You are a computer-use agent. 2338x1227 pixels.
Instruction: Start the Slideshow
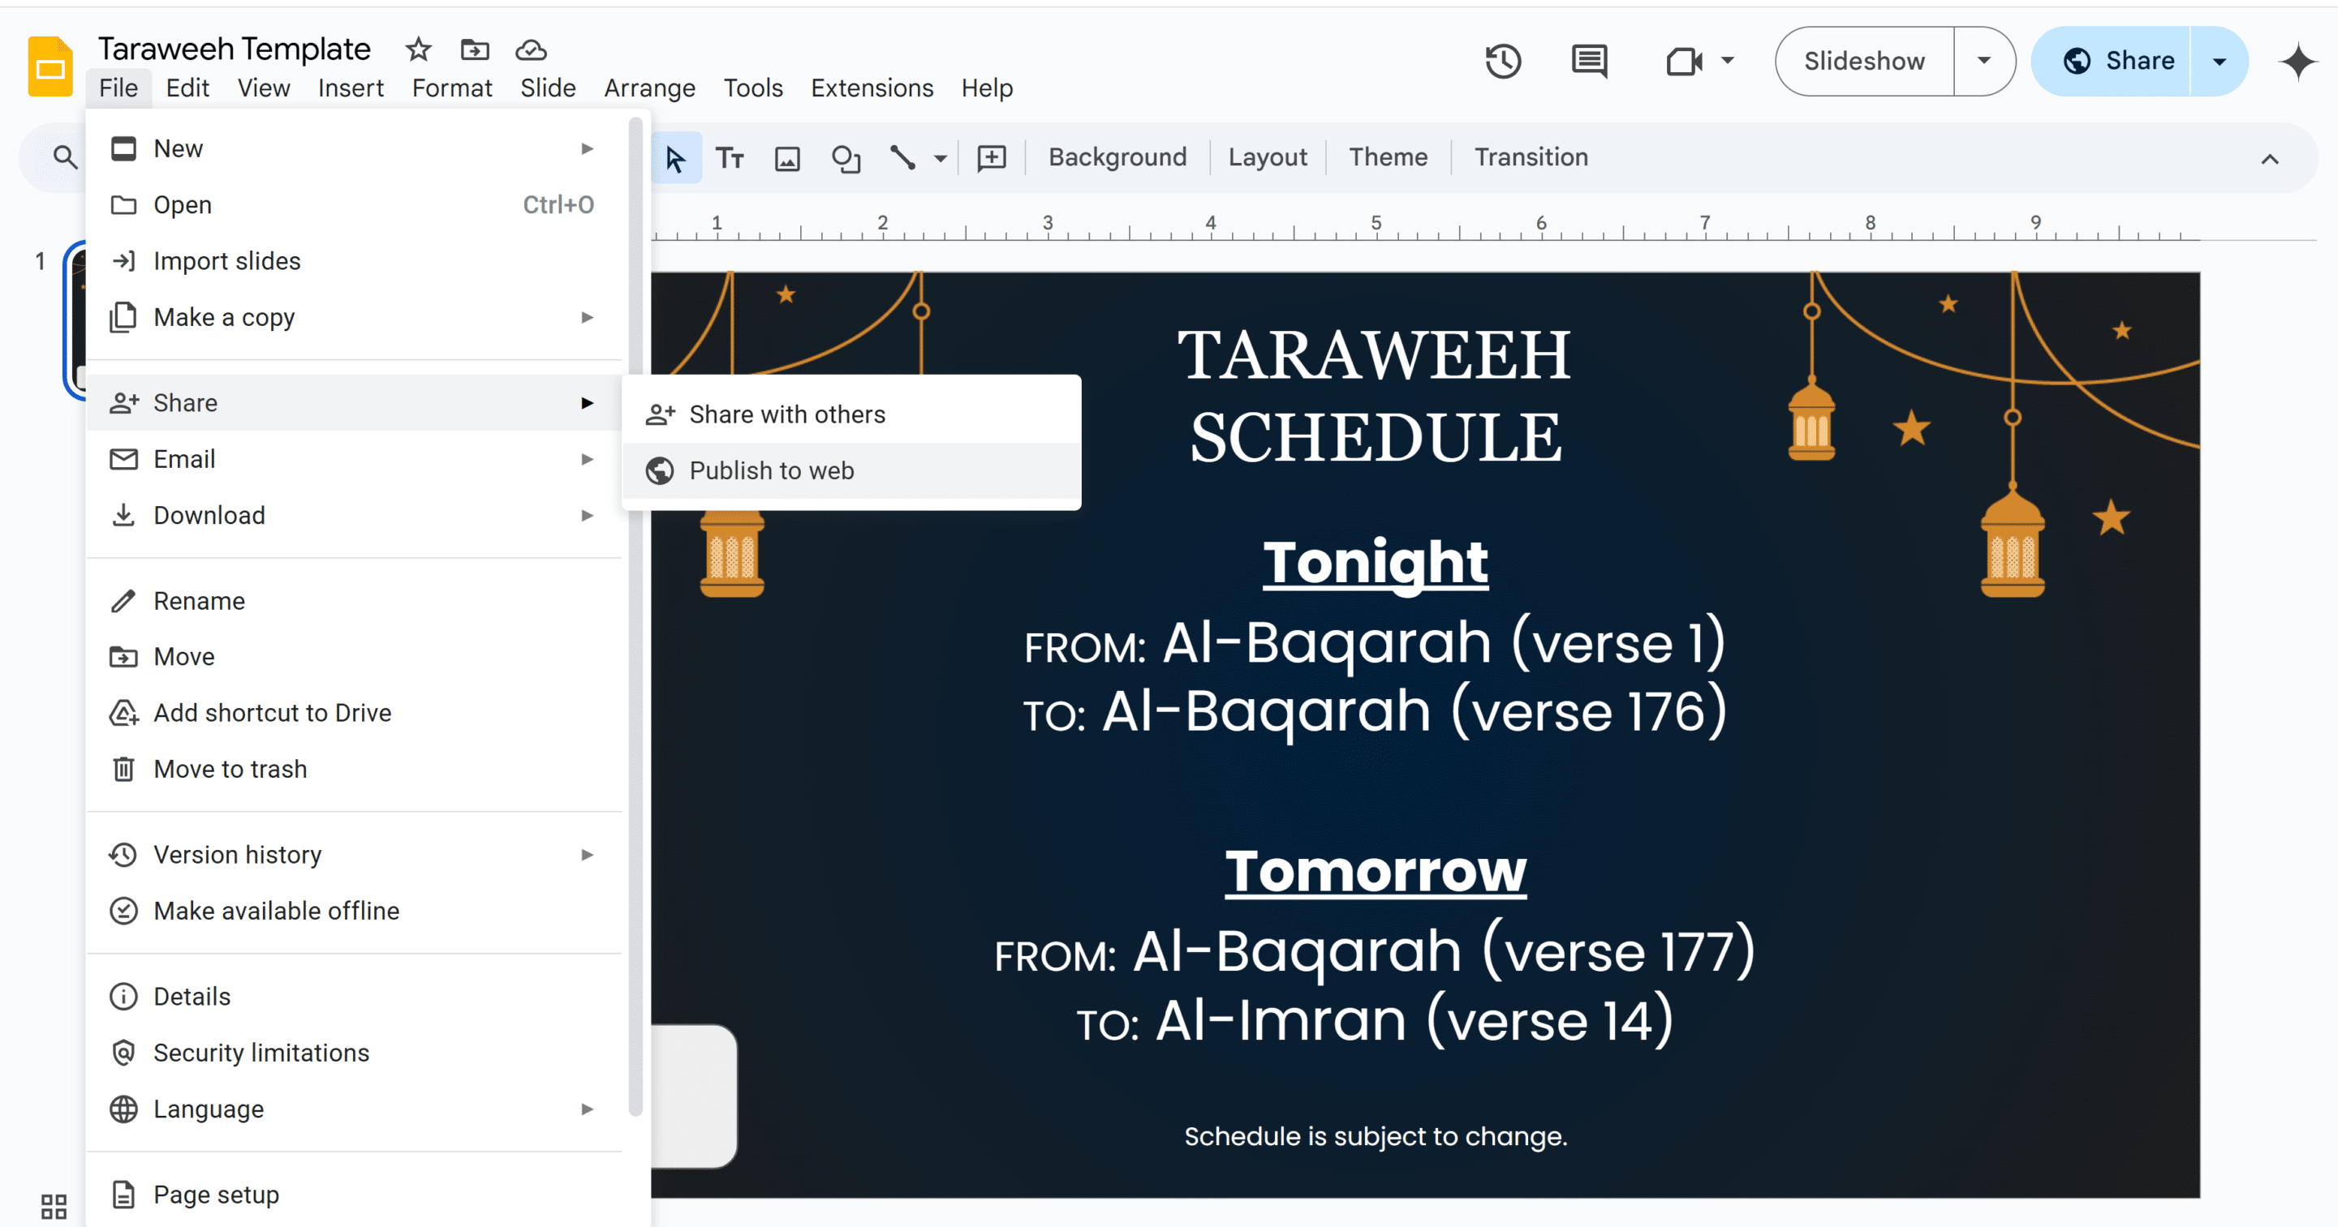click(x=1864, y=61)
